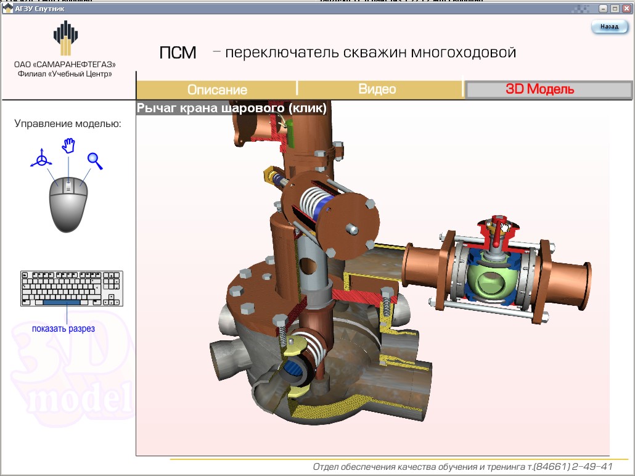Viewport: 635px width, 476px height.
Task: Click the 'показать разрез' label
Action: [x=63, y=329]
